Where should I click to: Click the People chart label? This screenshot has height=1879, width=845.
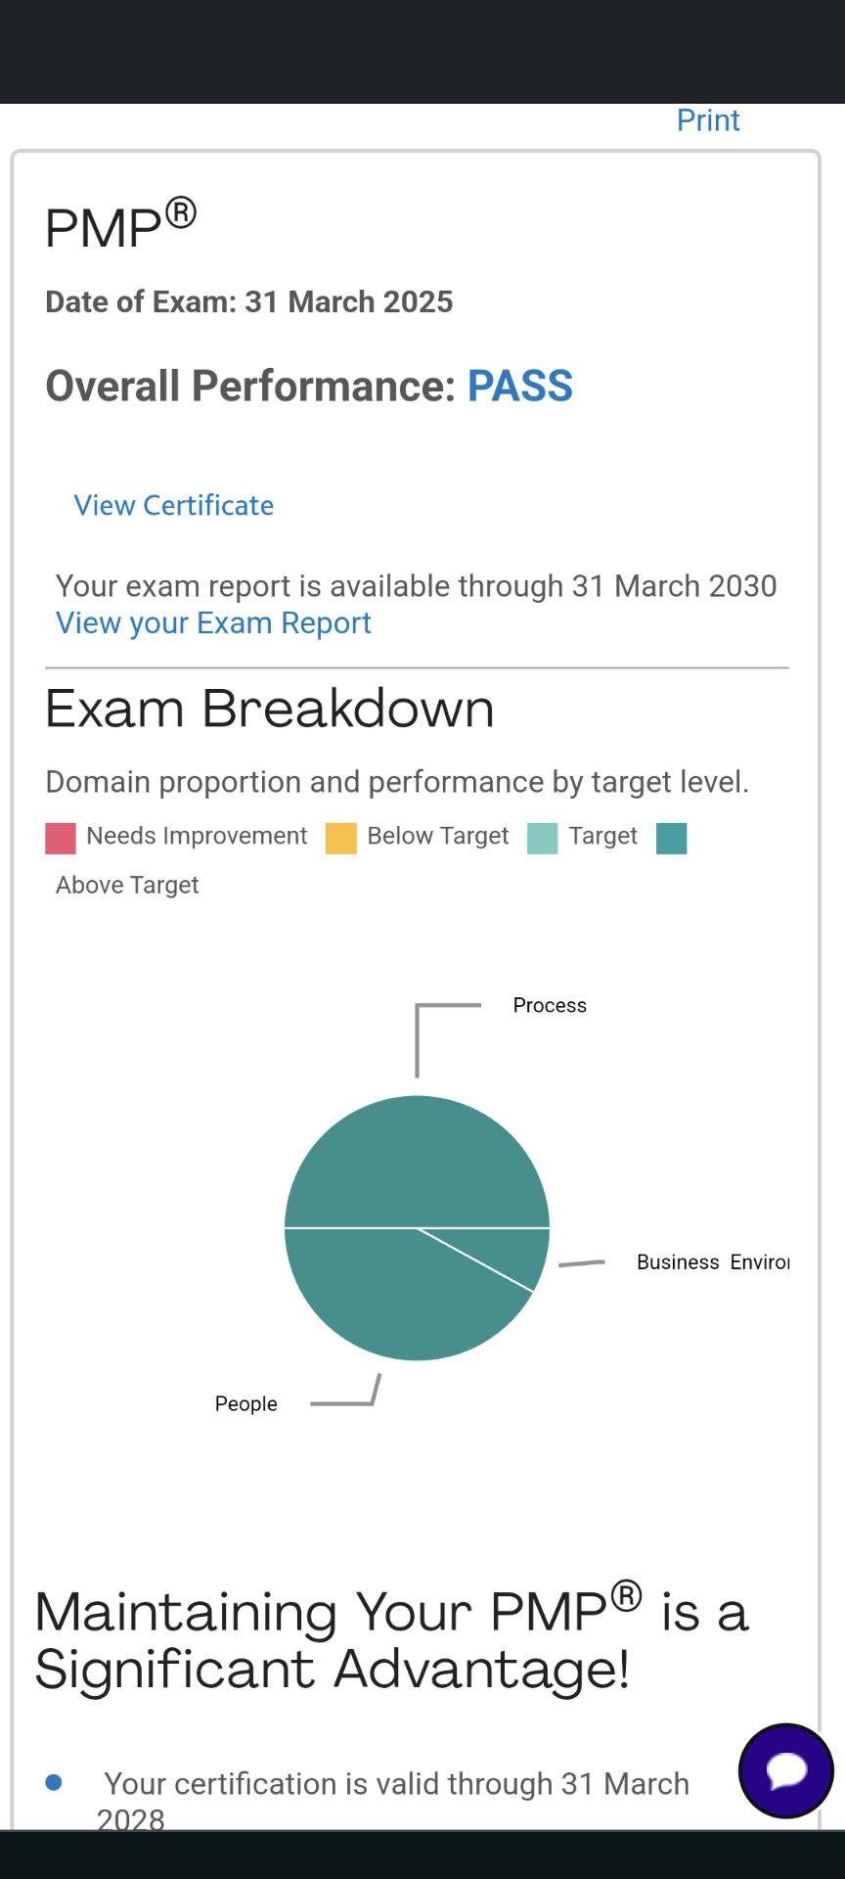point(245,1403)
